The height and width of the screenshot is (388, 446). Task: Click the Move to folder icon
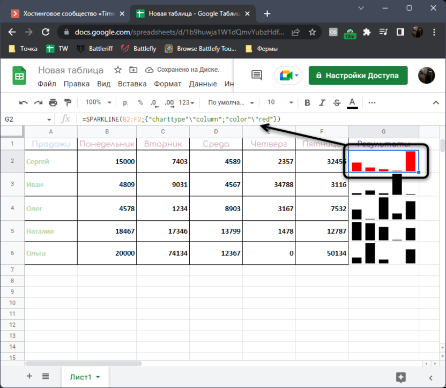point(133,70)
